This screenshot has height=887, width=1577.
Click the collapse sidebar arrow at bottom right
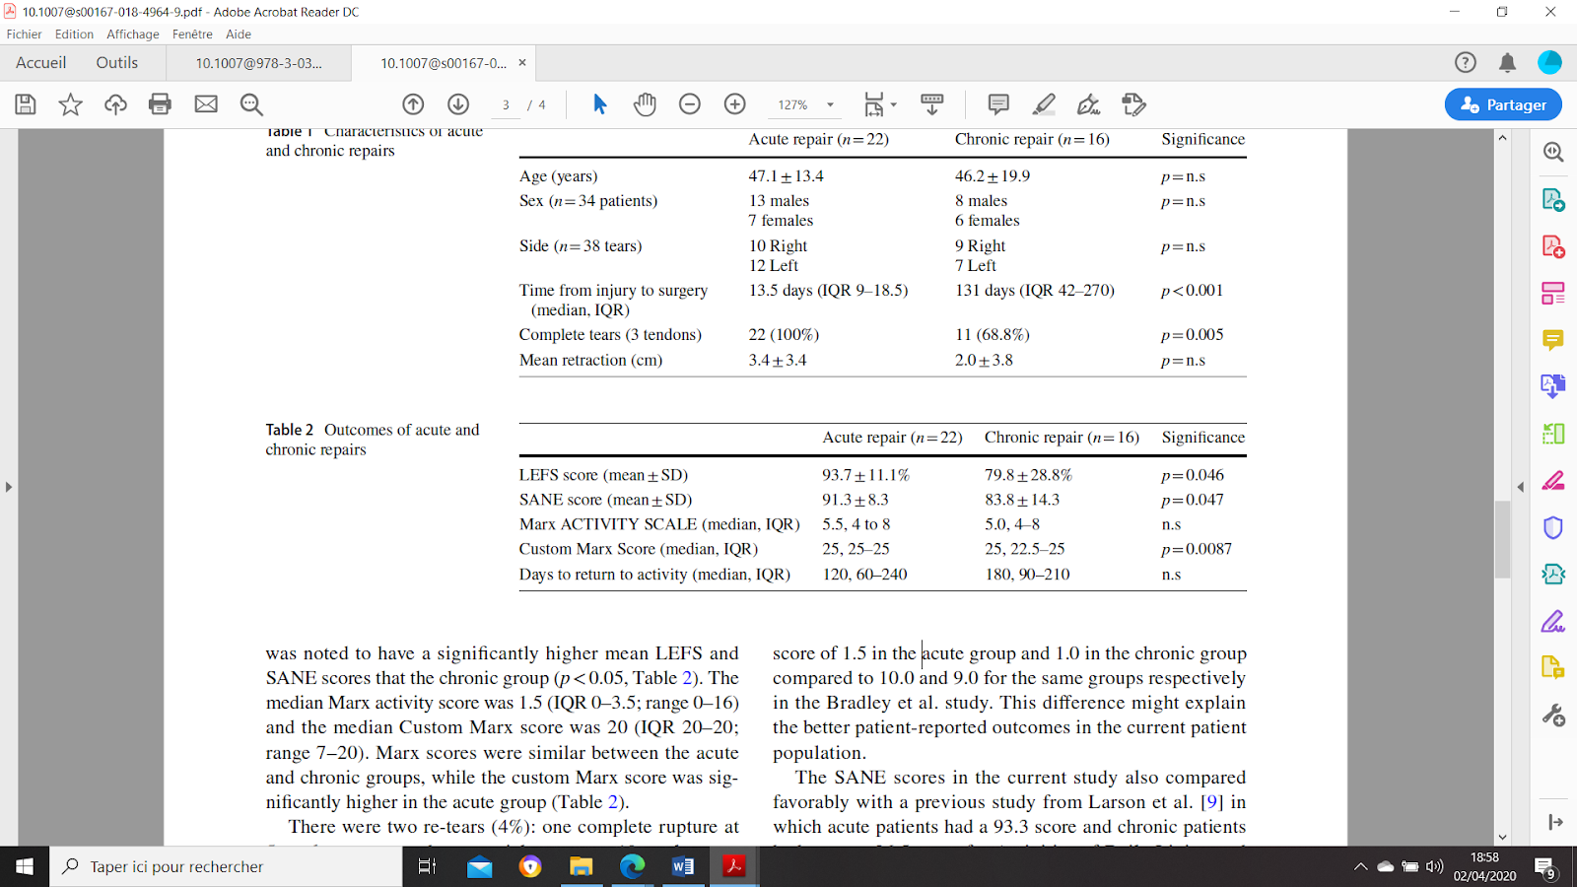click(x=1555, y=822)
